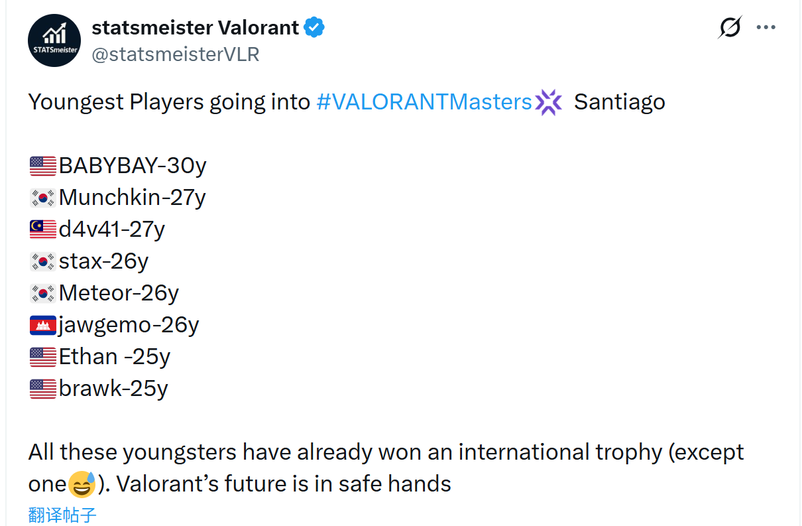Click the Cambodian flag beside jawgemo
Viewport: 802px width, 526px height.
[43, 325]
